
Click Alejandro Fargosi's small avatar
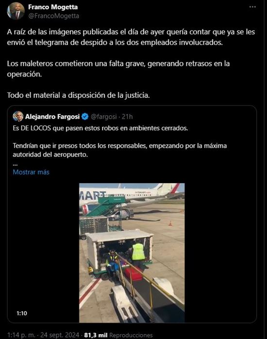coord(18,117)
